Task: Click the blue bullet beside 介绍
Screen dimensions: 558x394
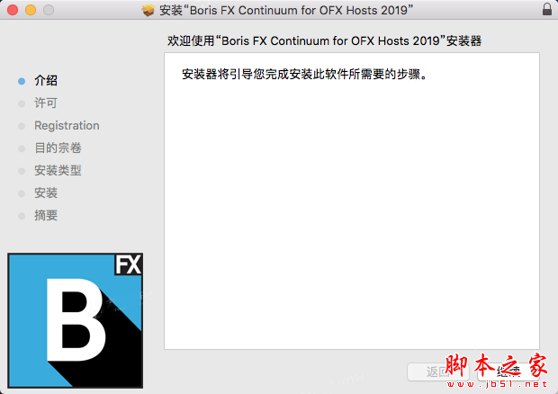Action: (x=22, y=81)
